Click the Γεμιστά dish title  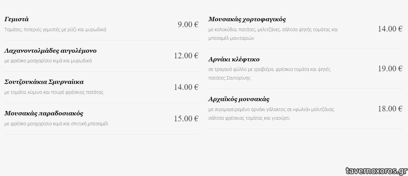tap(17, 19)
